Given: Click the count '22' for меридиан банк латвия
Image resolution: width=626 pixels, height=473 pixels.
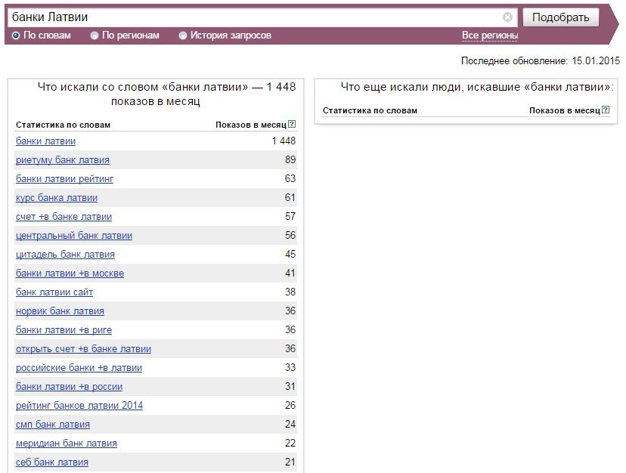Looking at the screenshot, I should 290,443.
